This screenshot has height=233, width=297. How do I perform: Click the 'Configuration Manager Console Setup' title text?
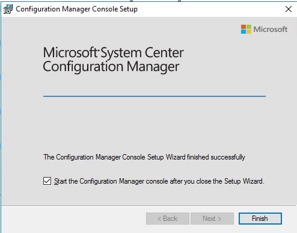(76, 9)
